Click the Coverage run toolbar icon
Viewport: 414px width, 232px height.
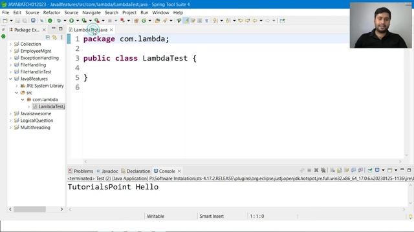coord(84,21)
